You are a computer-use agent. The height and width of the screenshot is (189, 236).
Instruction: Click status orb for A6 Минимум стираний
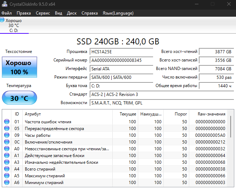click(x=7, y=182)
